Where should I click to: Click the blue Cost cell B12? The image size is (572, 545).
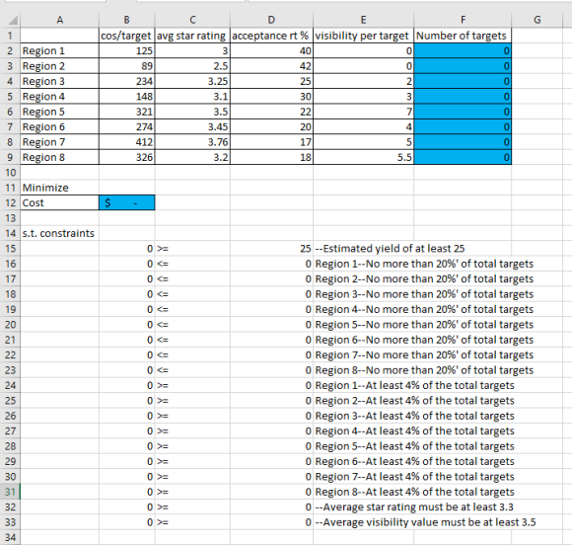pyautogui.click(x=126, y=202)
